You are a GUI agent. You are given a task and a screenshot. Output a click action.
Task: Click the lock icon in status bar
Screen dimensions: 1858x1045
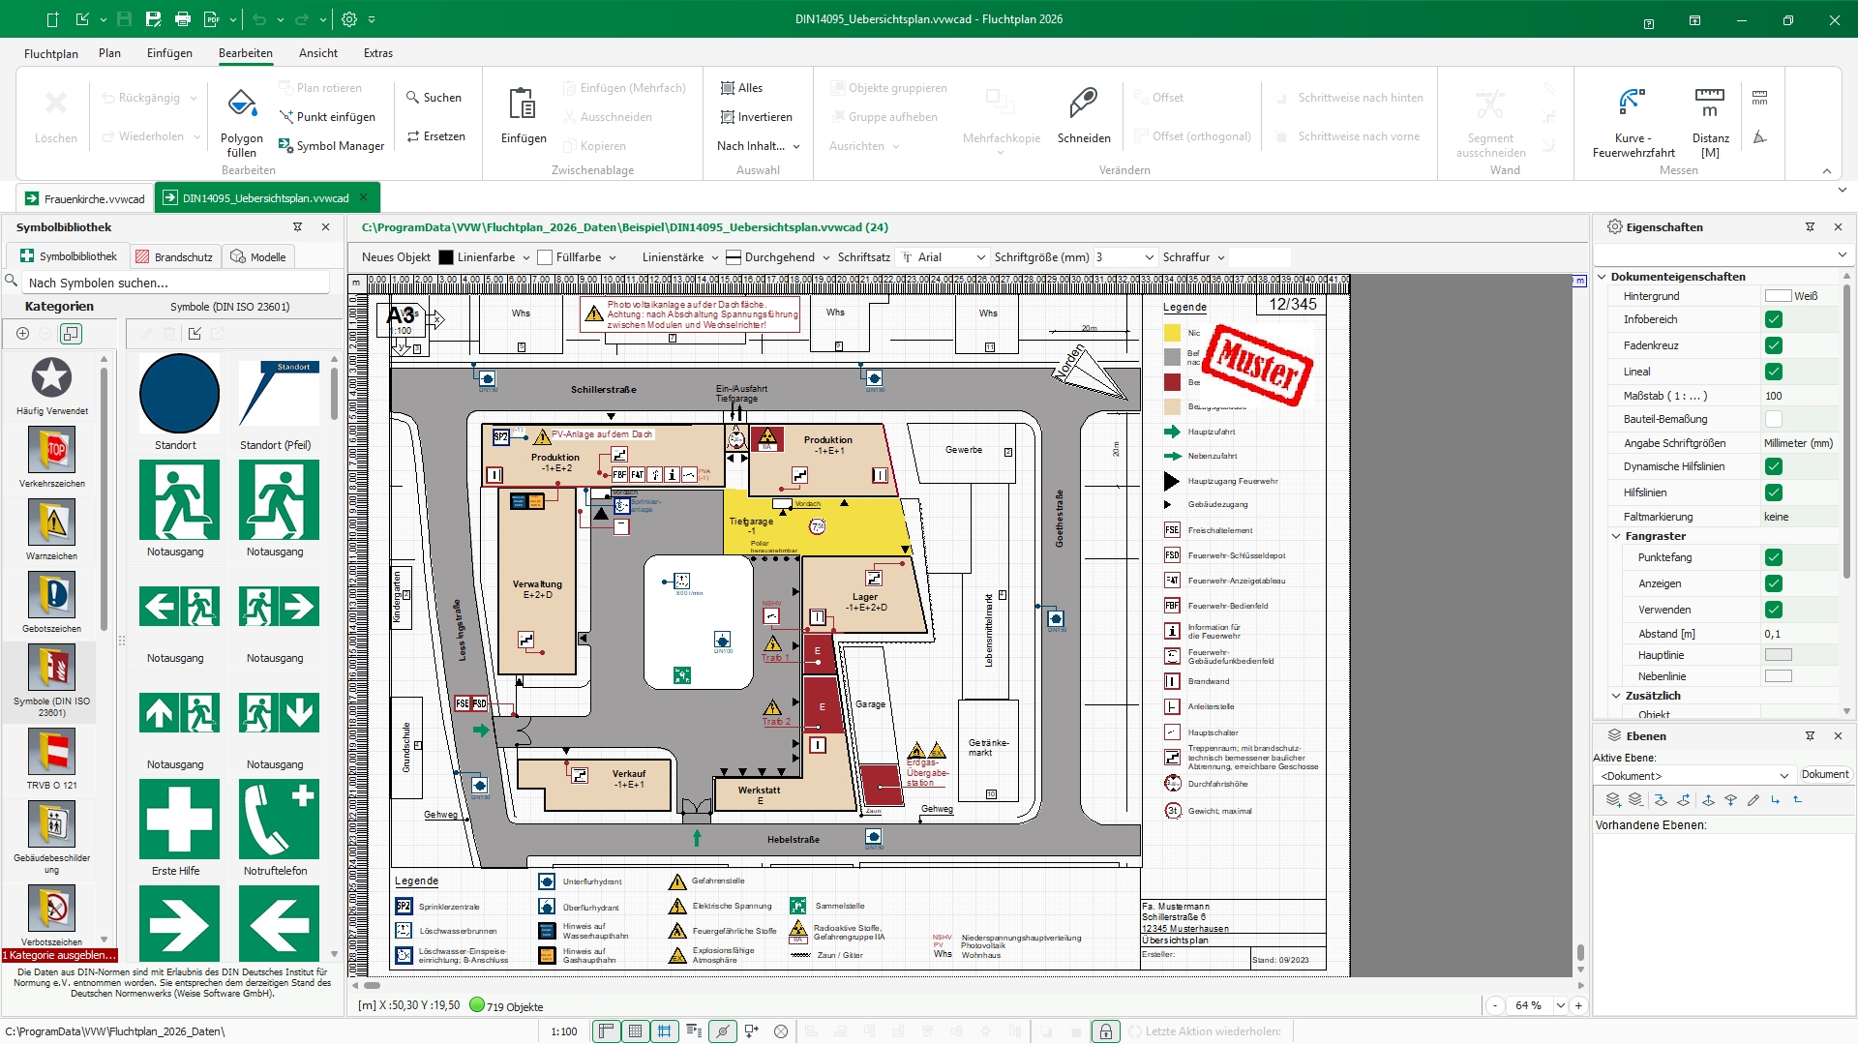[1105, 1031]
